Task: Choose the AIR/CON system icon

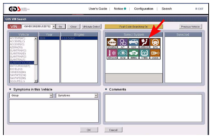Action: [x=112, y=54]
